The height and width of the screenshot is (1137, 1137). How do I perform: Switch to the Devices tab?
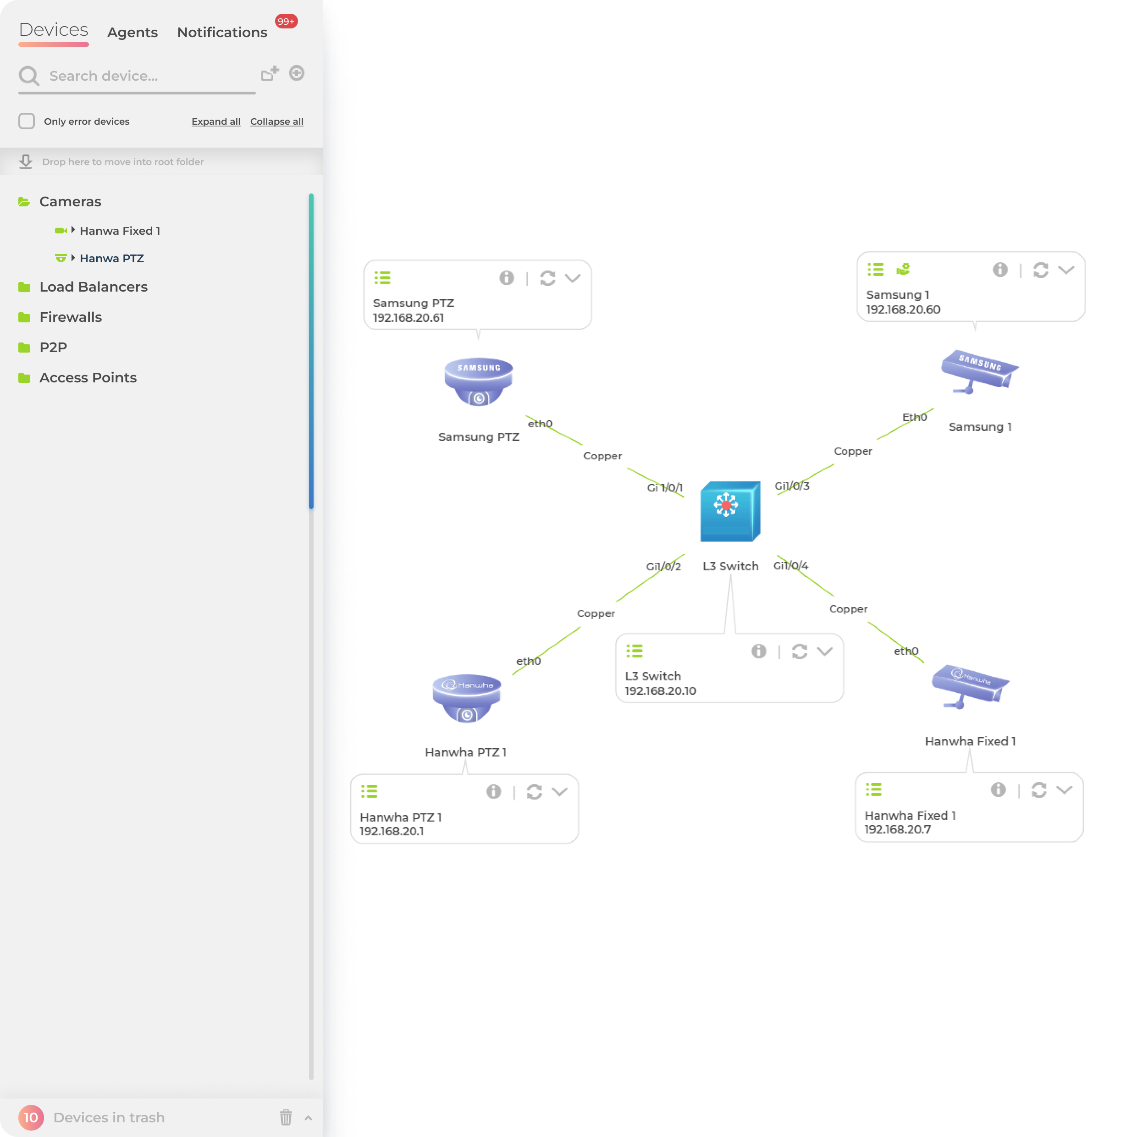pos(54,29)
